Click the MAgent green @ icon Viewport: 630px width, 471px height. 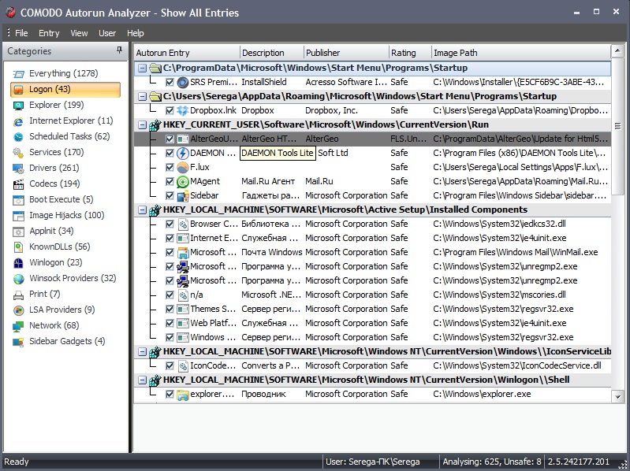[x=183, y=181]
